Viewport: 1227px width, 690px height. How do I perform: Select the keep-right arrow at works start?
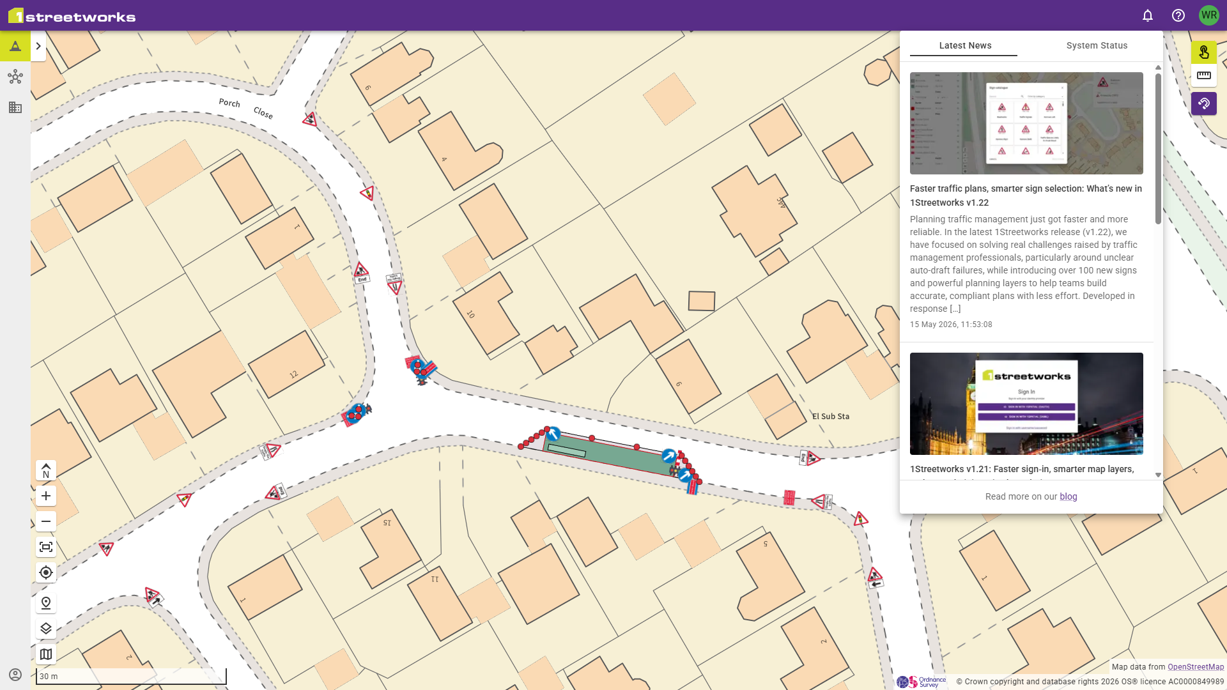553,434
